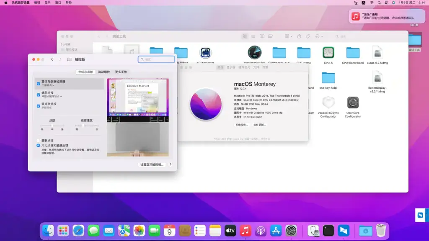Open the Finder more-actions (ellipsis) dropdown
The height and width of the screenshot is (241, 429).
[319, 36]
